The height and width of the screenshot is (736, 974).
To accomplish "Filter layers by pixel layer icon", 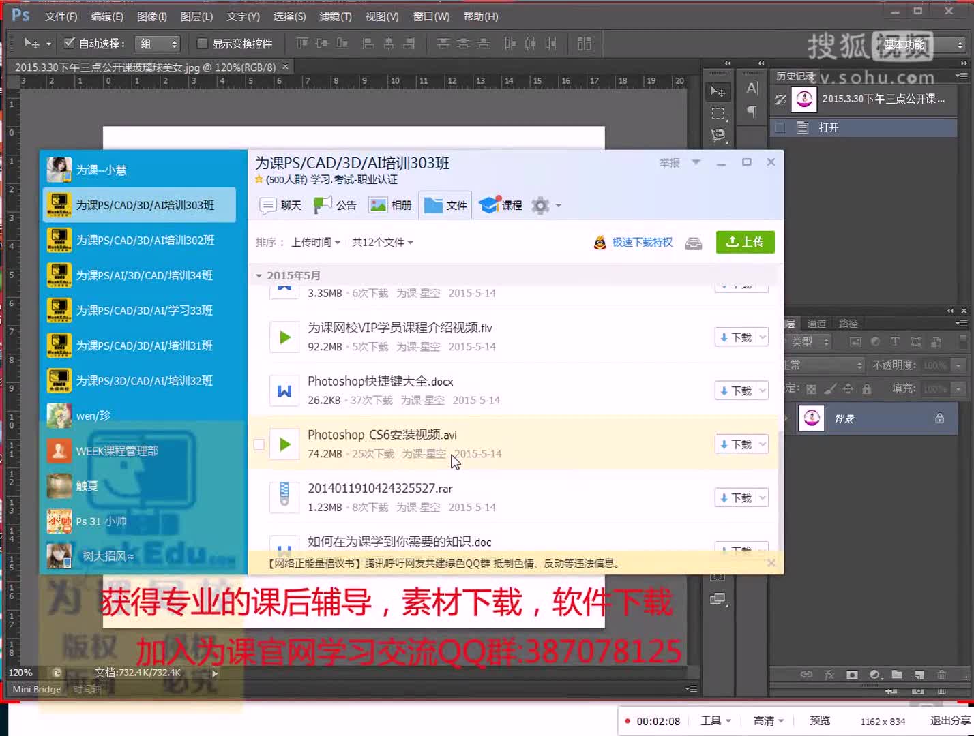I will pyautogui.click(x=855, y=341).
